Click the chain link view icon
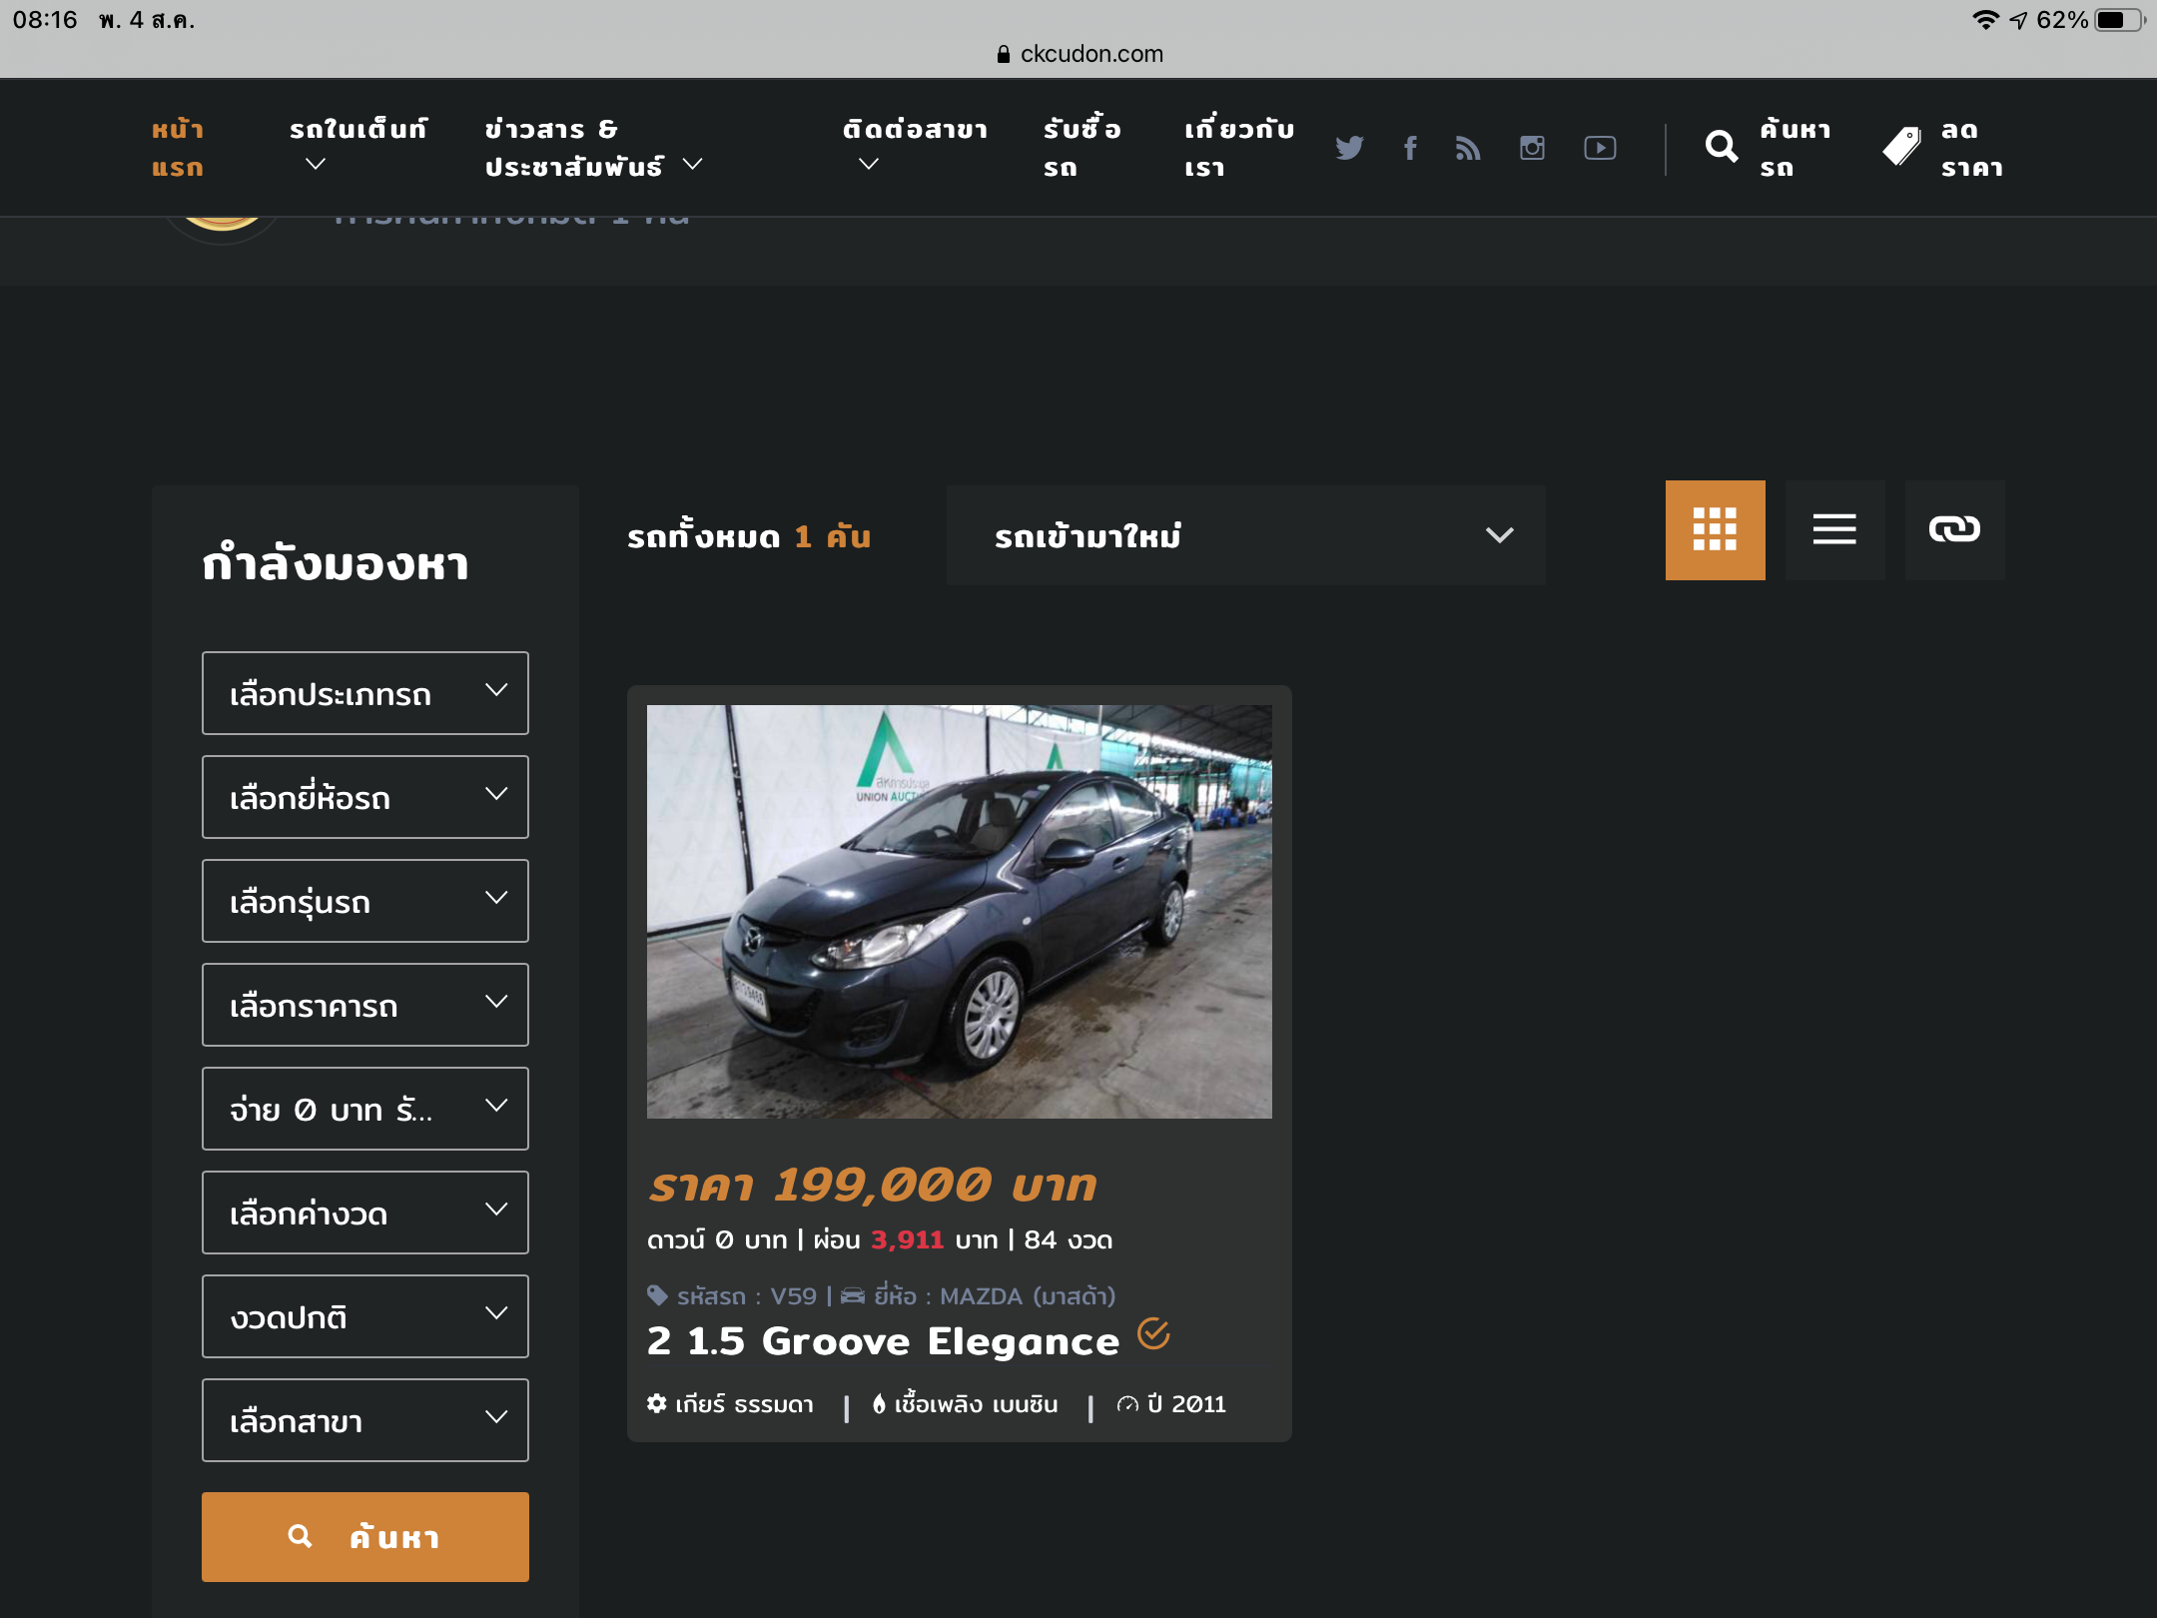The width and height of the screenshot is (2157, 1618). [1954, 529]
